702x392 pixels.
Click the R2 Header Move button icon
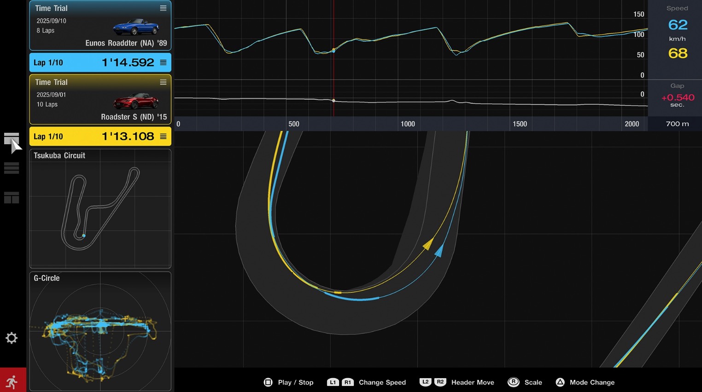440,382
